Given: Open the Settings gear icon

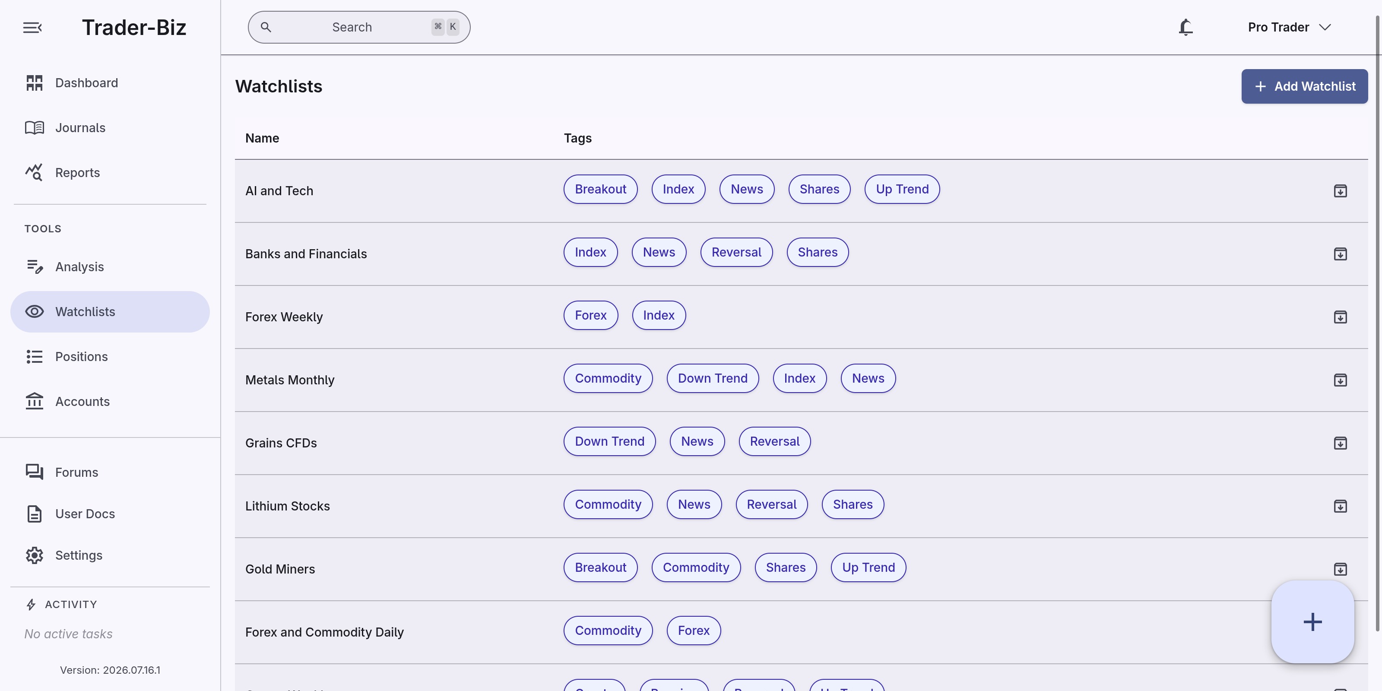Looking at the screenshot, I should pos(35,555).
